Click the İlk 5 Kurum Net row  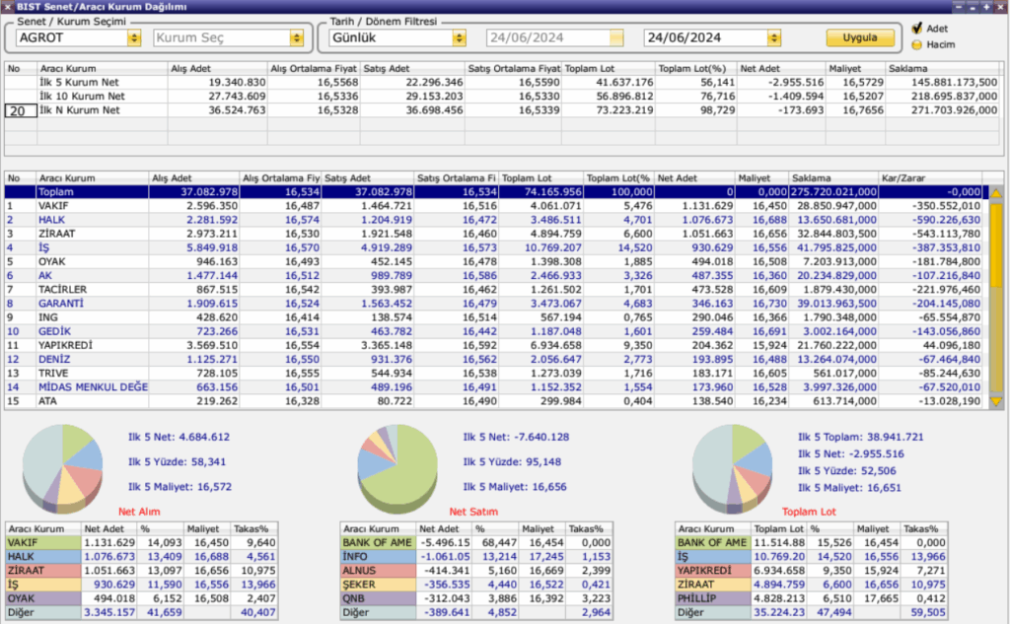(x=503, y=83)
